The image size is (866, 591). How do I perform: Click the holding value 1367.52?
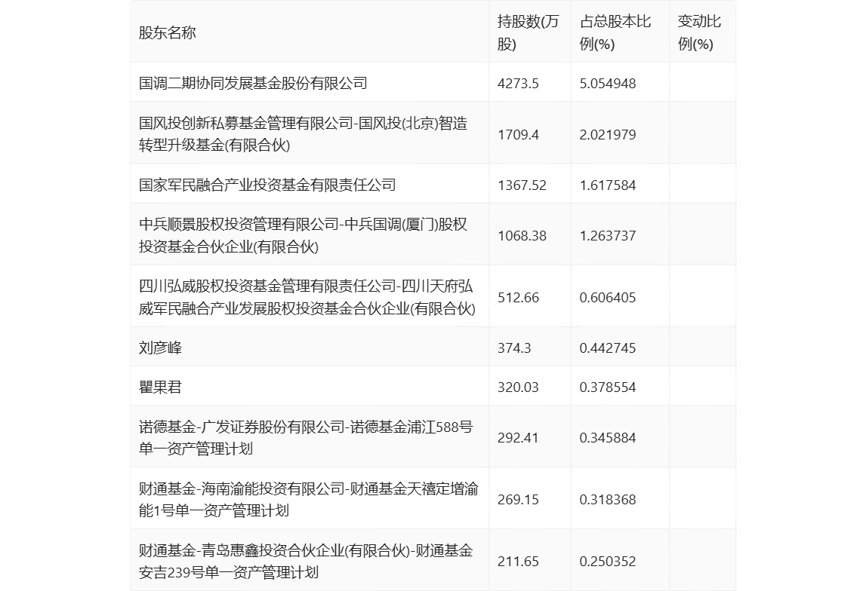(522, 185)
